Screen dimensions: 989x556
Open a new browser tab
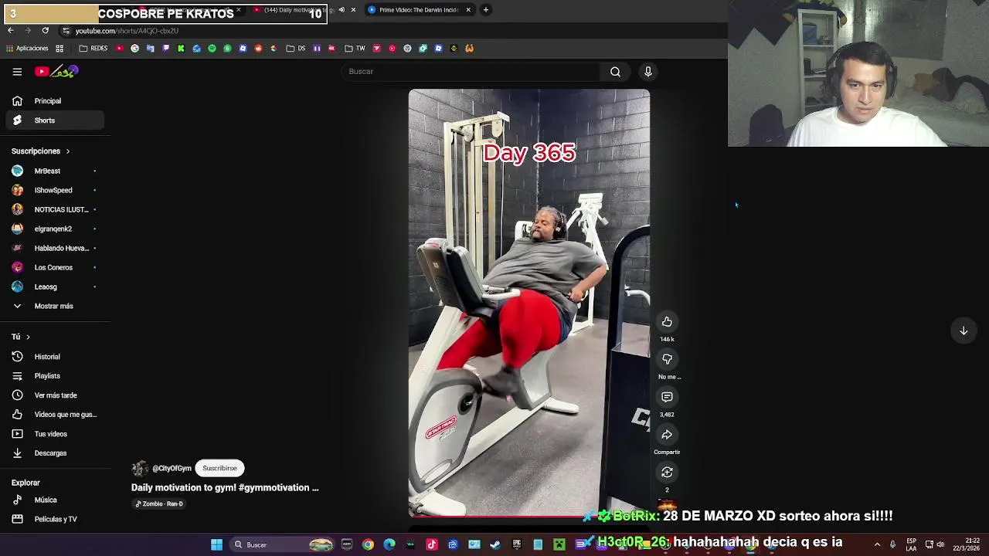[486, 10]
